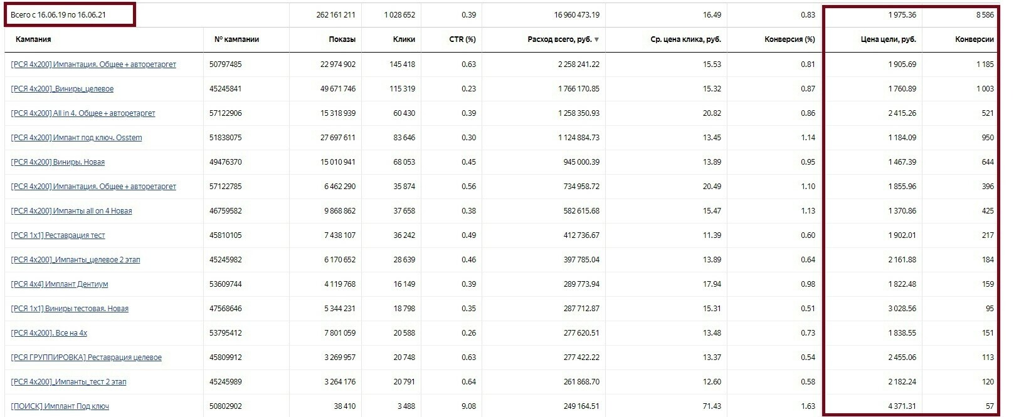Image resolution: width=1014 pixels, height=417 pixels.
Task: Sort by Цена цели, руб. header
Action: click(x=888, y=39)
